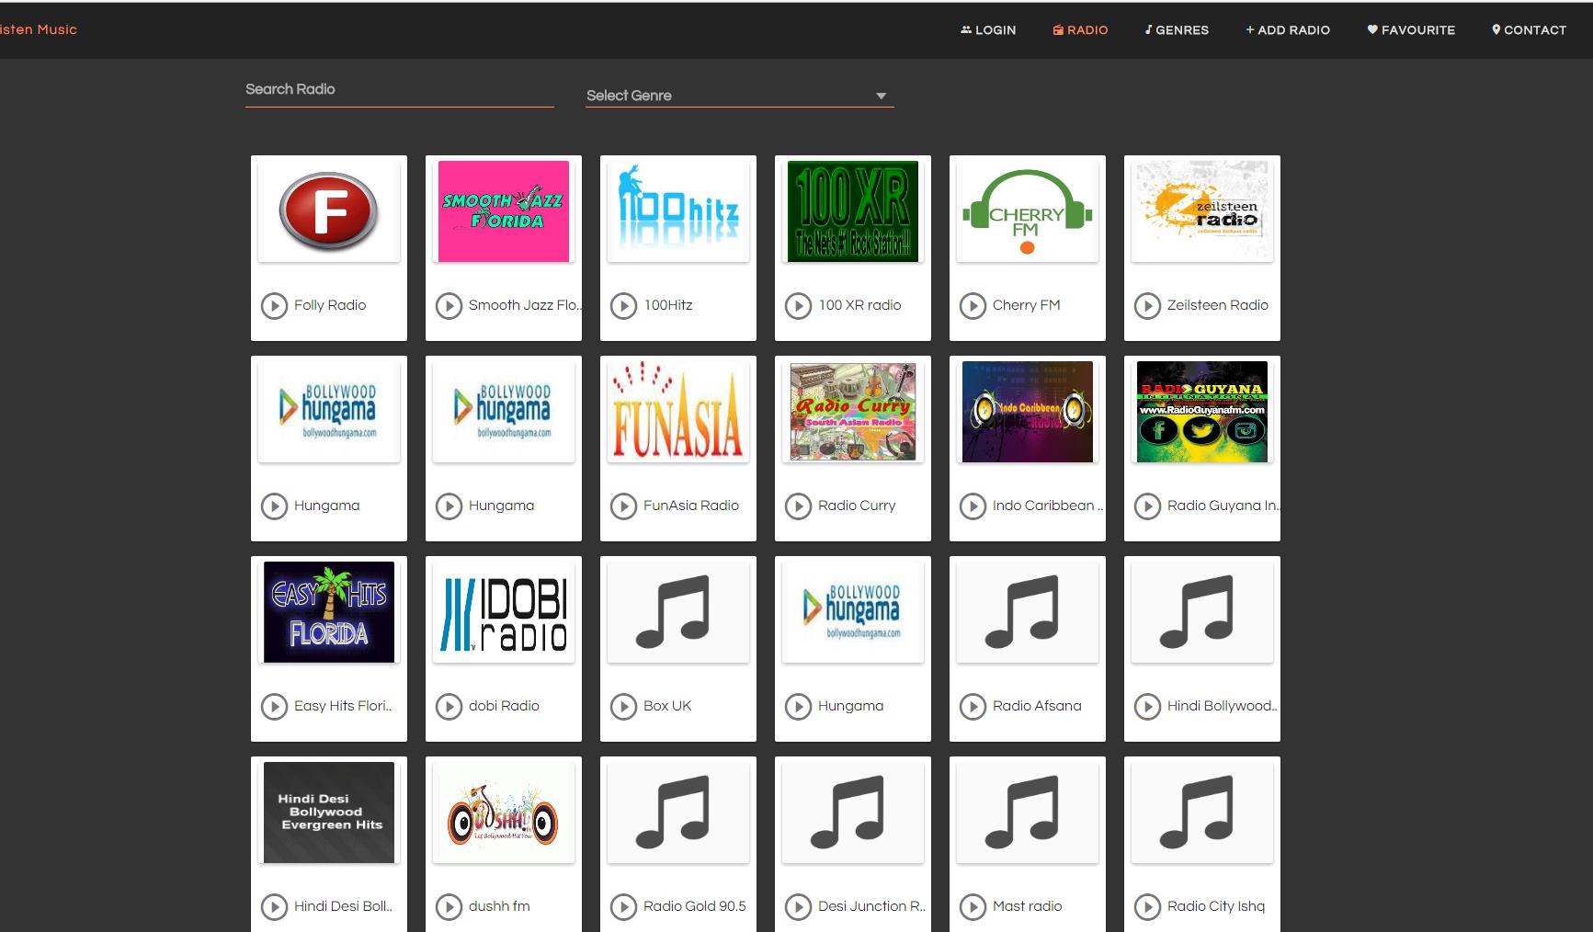Click the Zeilsteen Radio station name
Image resolution: width=1593 pixels, height=932 pixels.
(1217, 305)
